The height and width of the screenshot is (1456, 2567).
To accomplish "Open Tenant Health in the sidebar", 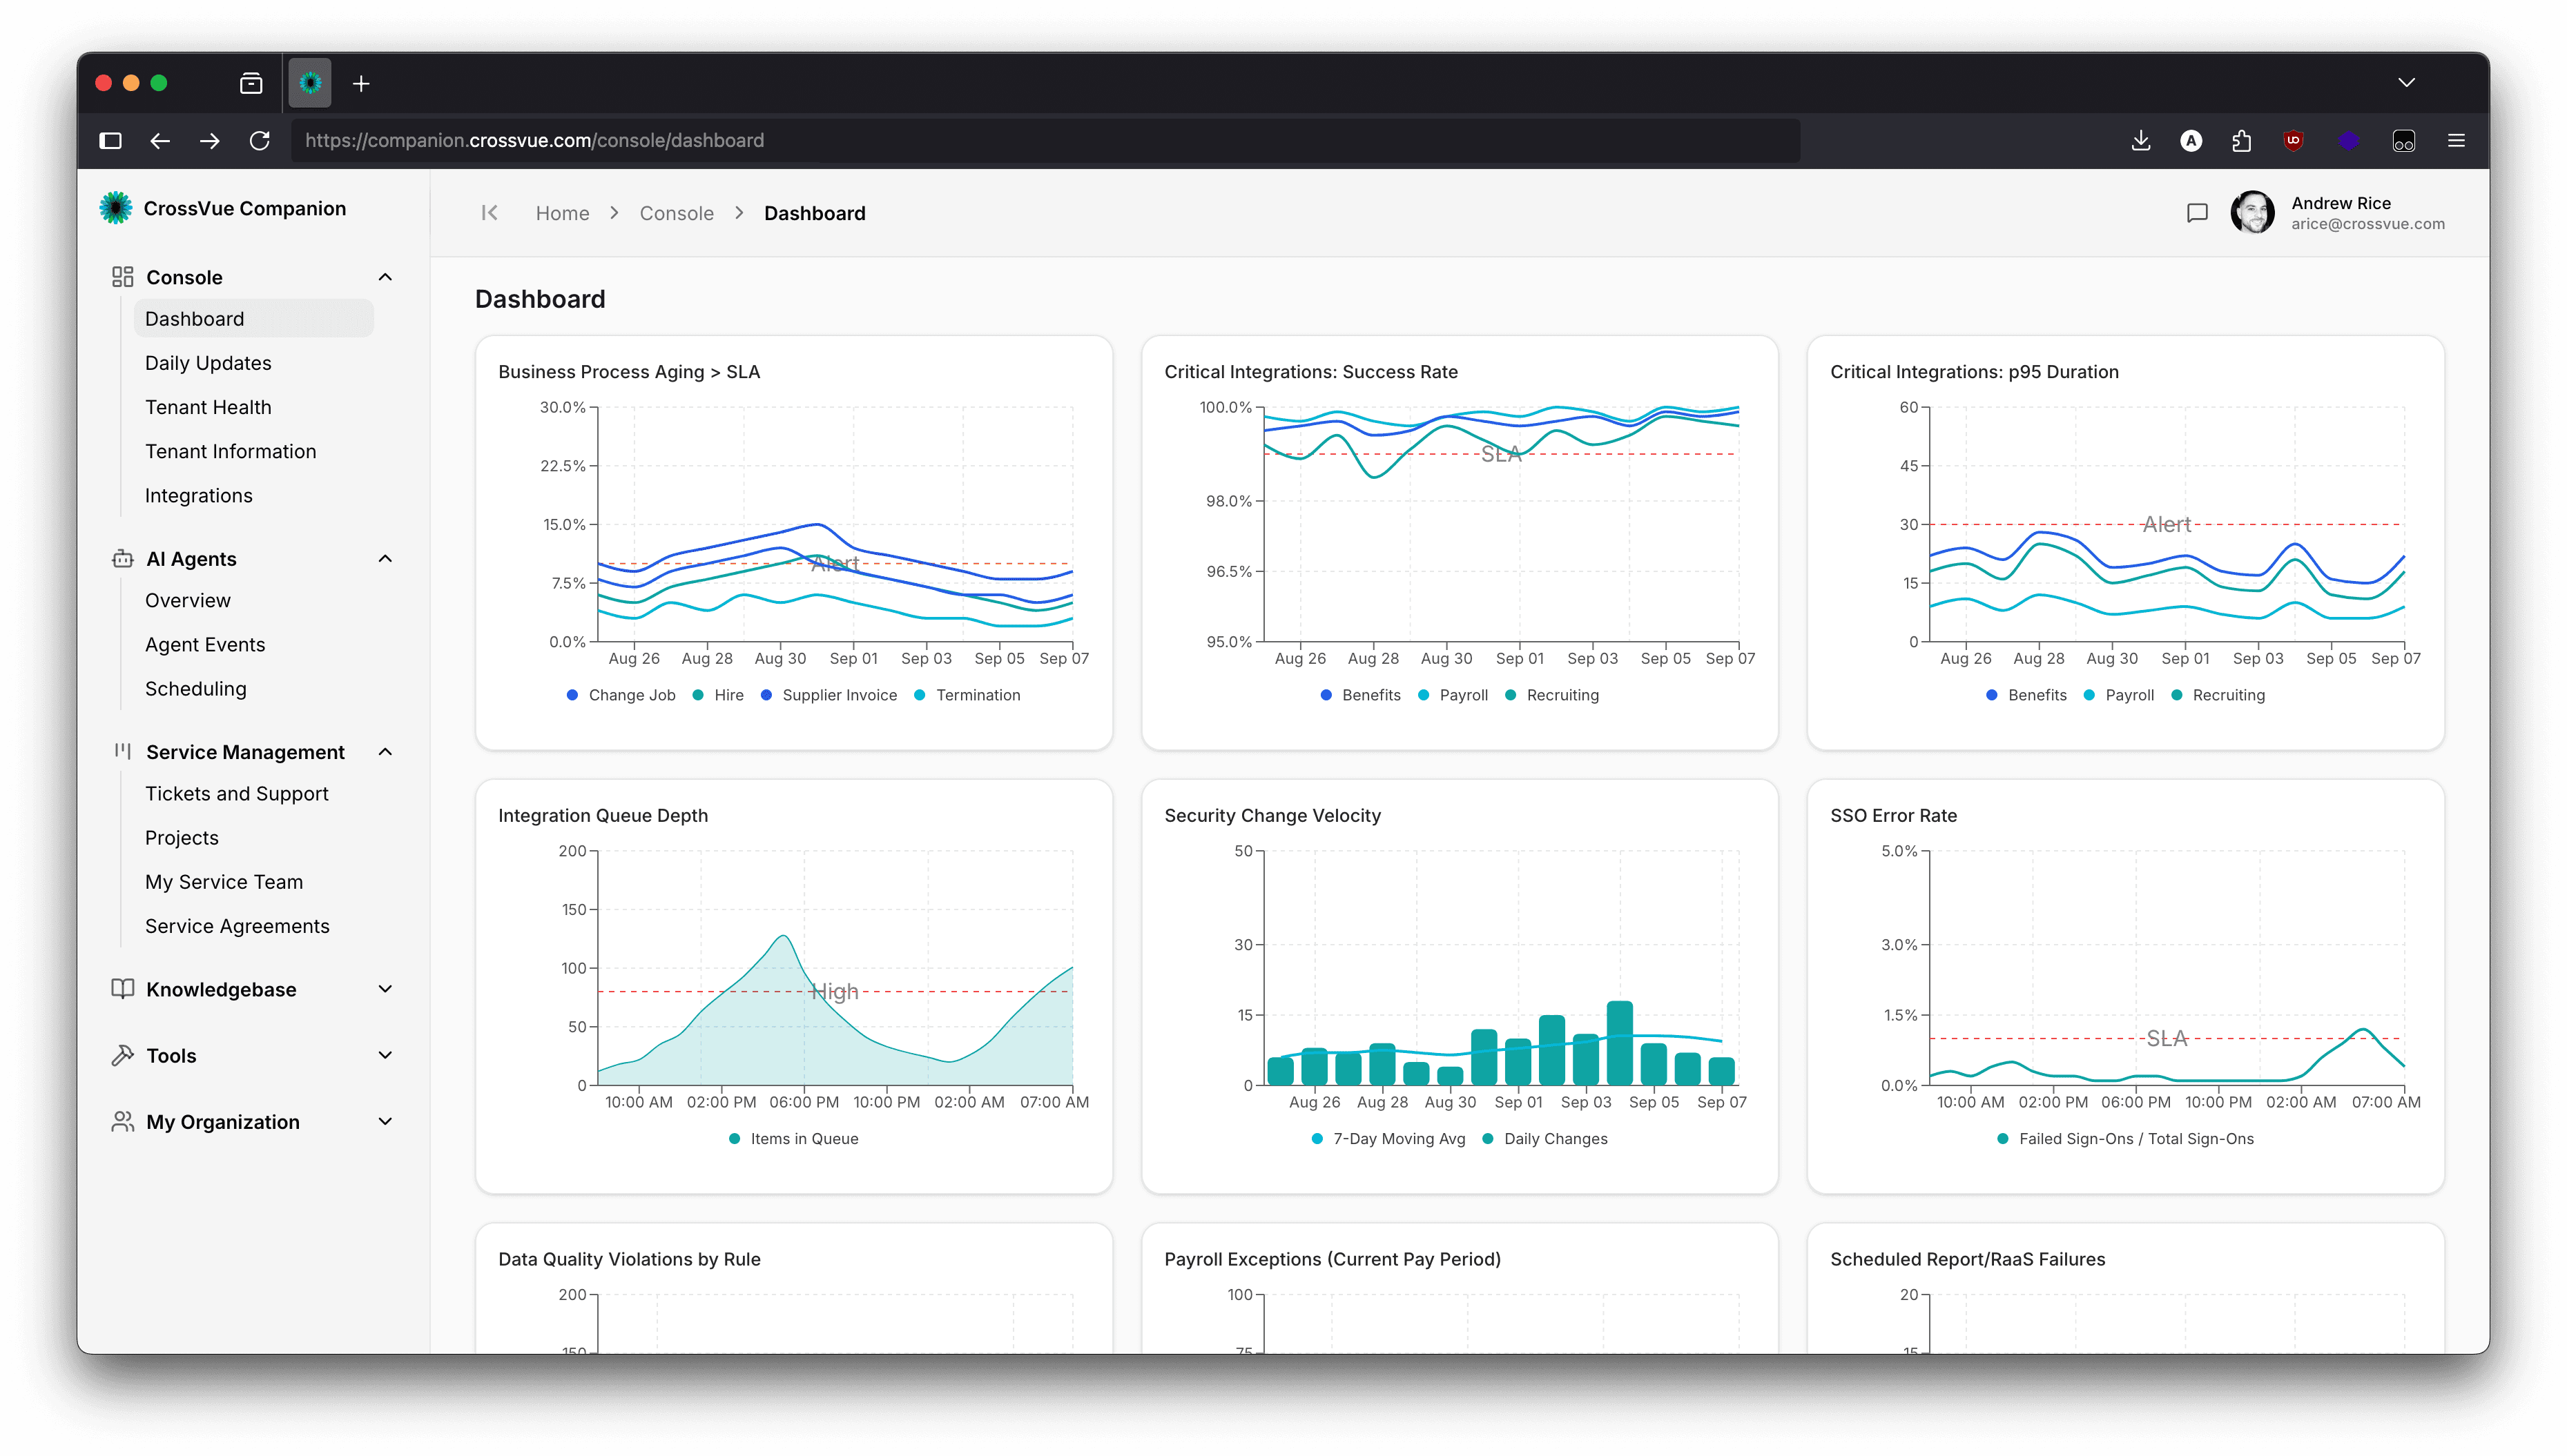I will 208,407.
